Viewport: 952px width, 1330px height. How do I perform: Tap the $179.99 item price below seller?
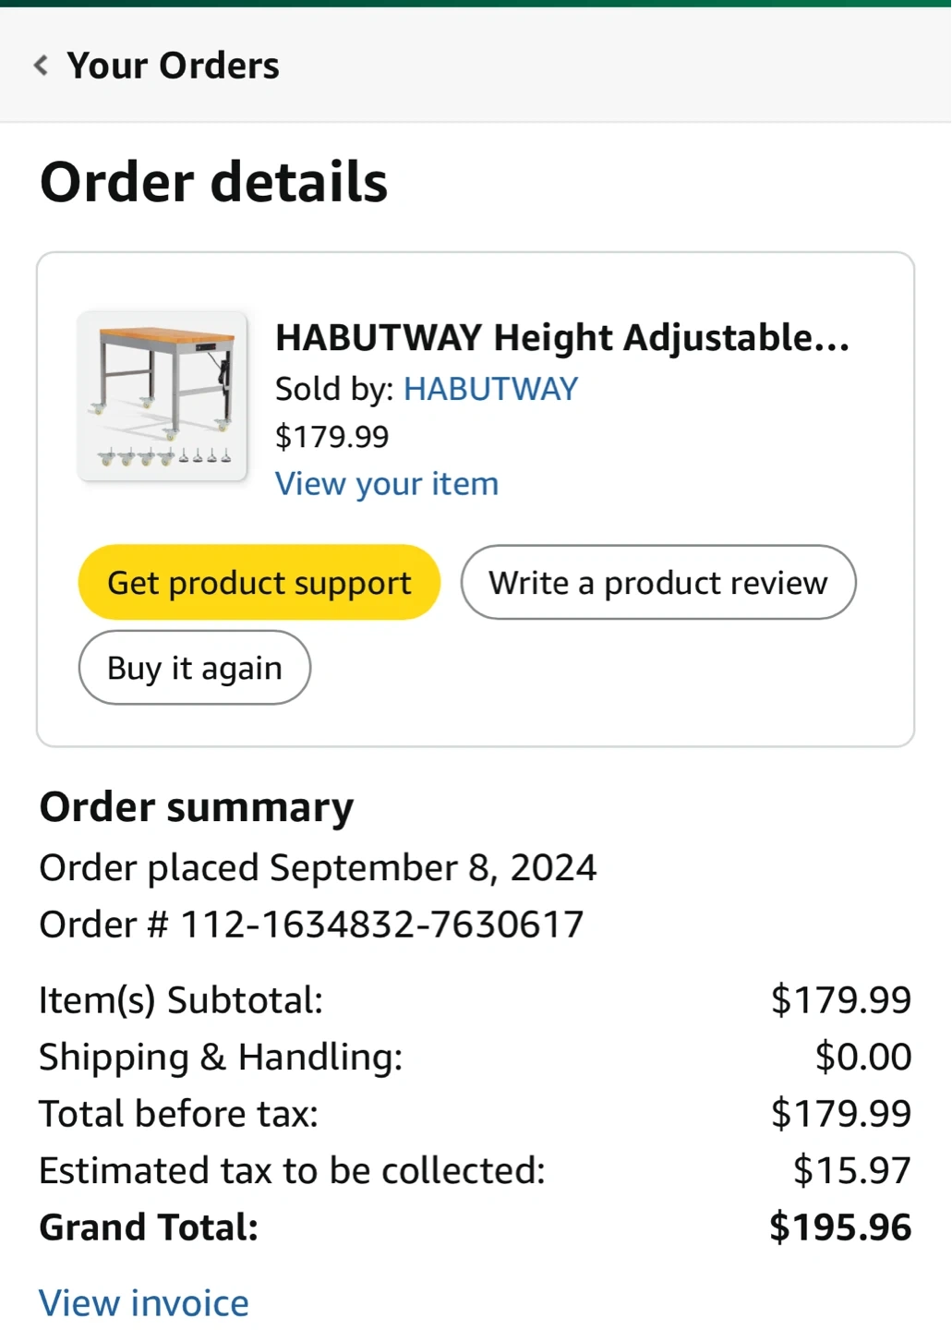[332, 437]
